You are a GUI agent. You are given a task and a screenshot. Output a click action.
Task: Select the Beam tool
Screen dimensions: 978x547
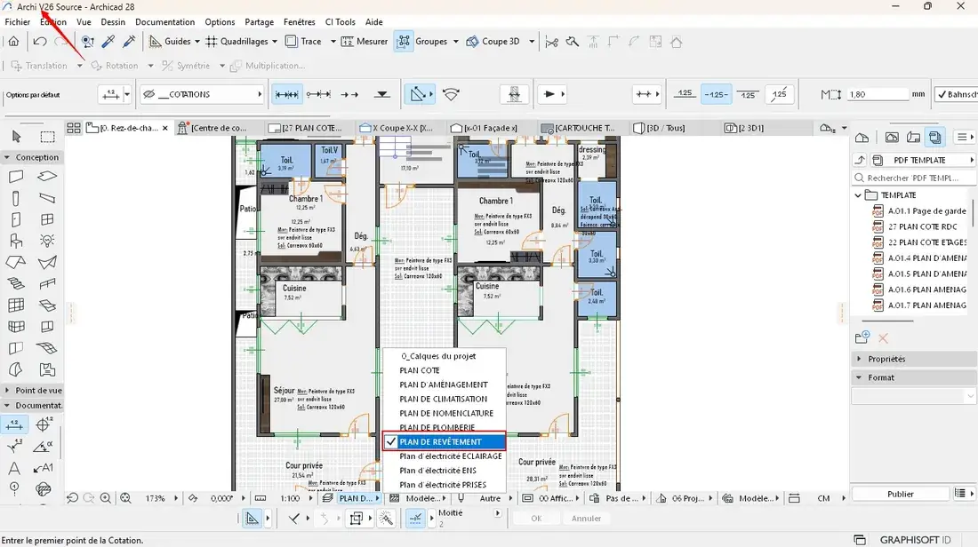(x=47, y=198)
